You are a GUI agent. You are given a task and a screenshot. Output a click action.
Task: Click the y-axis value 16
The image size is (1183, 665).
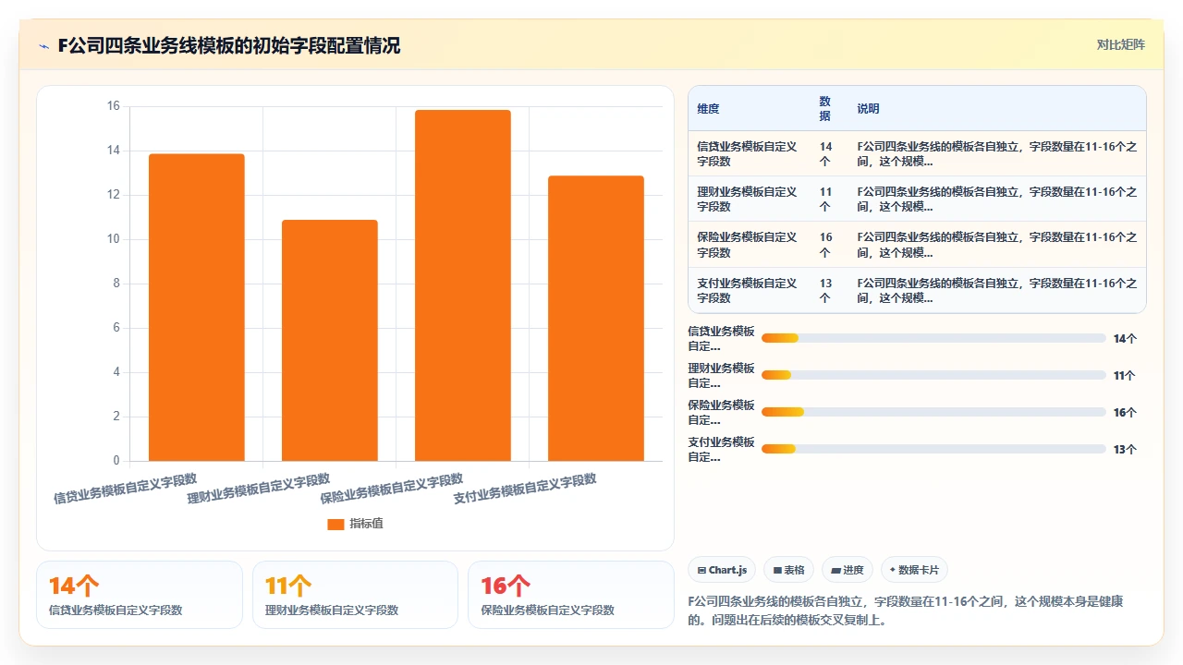pos(114,106)
